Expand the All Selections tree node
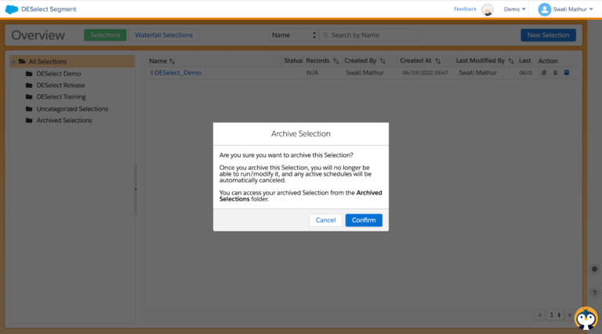This screenshot has height=334, width=602. 14,62
